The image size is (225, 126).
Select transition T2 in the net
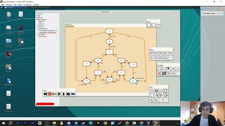point(86,64)
